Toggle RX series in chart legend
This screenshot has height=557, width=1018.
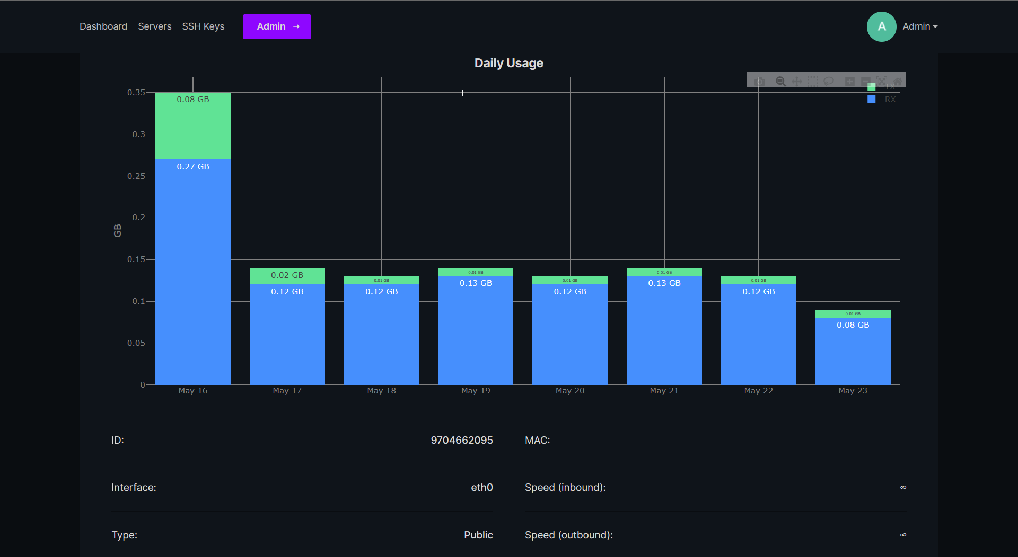coord(889,100)
